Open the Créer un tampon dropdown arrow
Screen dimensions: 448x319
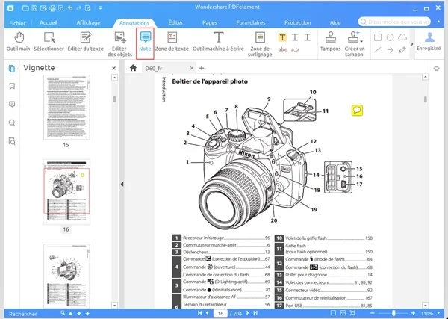click(362, 41)
